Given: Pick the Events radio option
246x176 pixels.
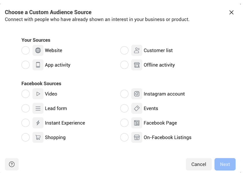Looking at the screenshot, I should [x=124, y=108].
